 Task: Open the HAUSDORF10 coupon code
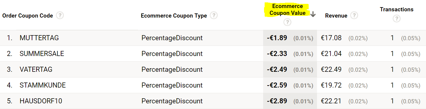coord(41,101)
